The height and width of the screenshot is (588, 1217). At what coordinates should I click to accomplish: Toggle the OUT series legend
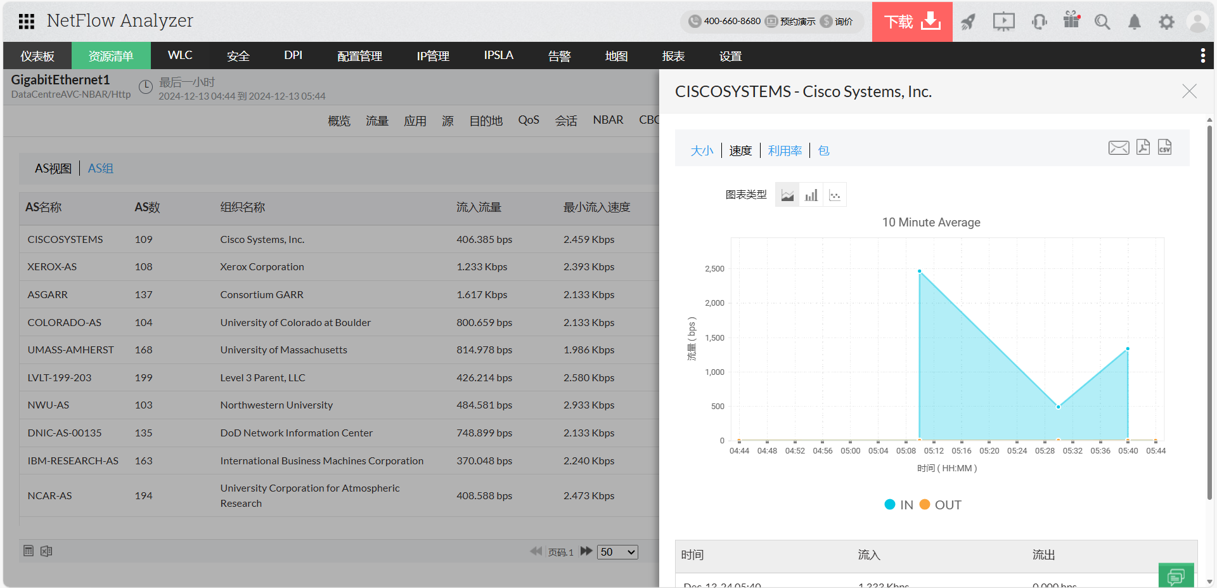(941, 505)
